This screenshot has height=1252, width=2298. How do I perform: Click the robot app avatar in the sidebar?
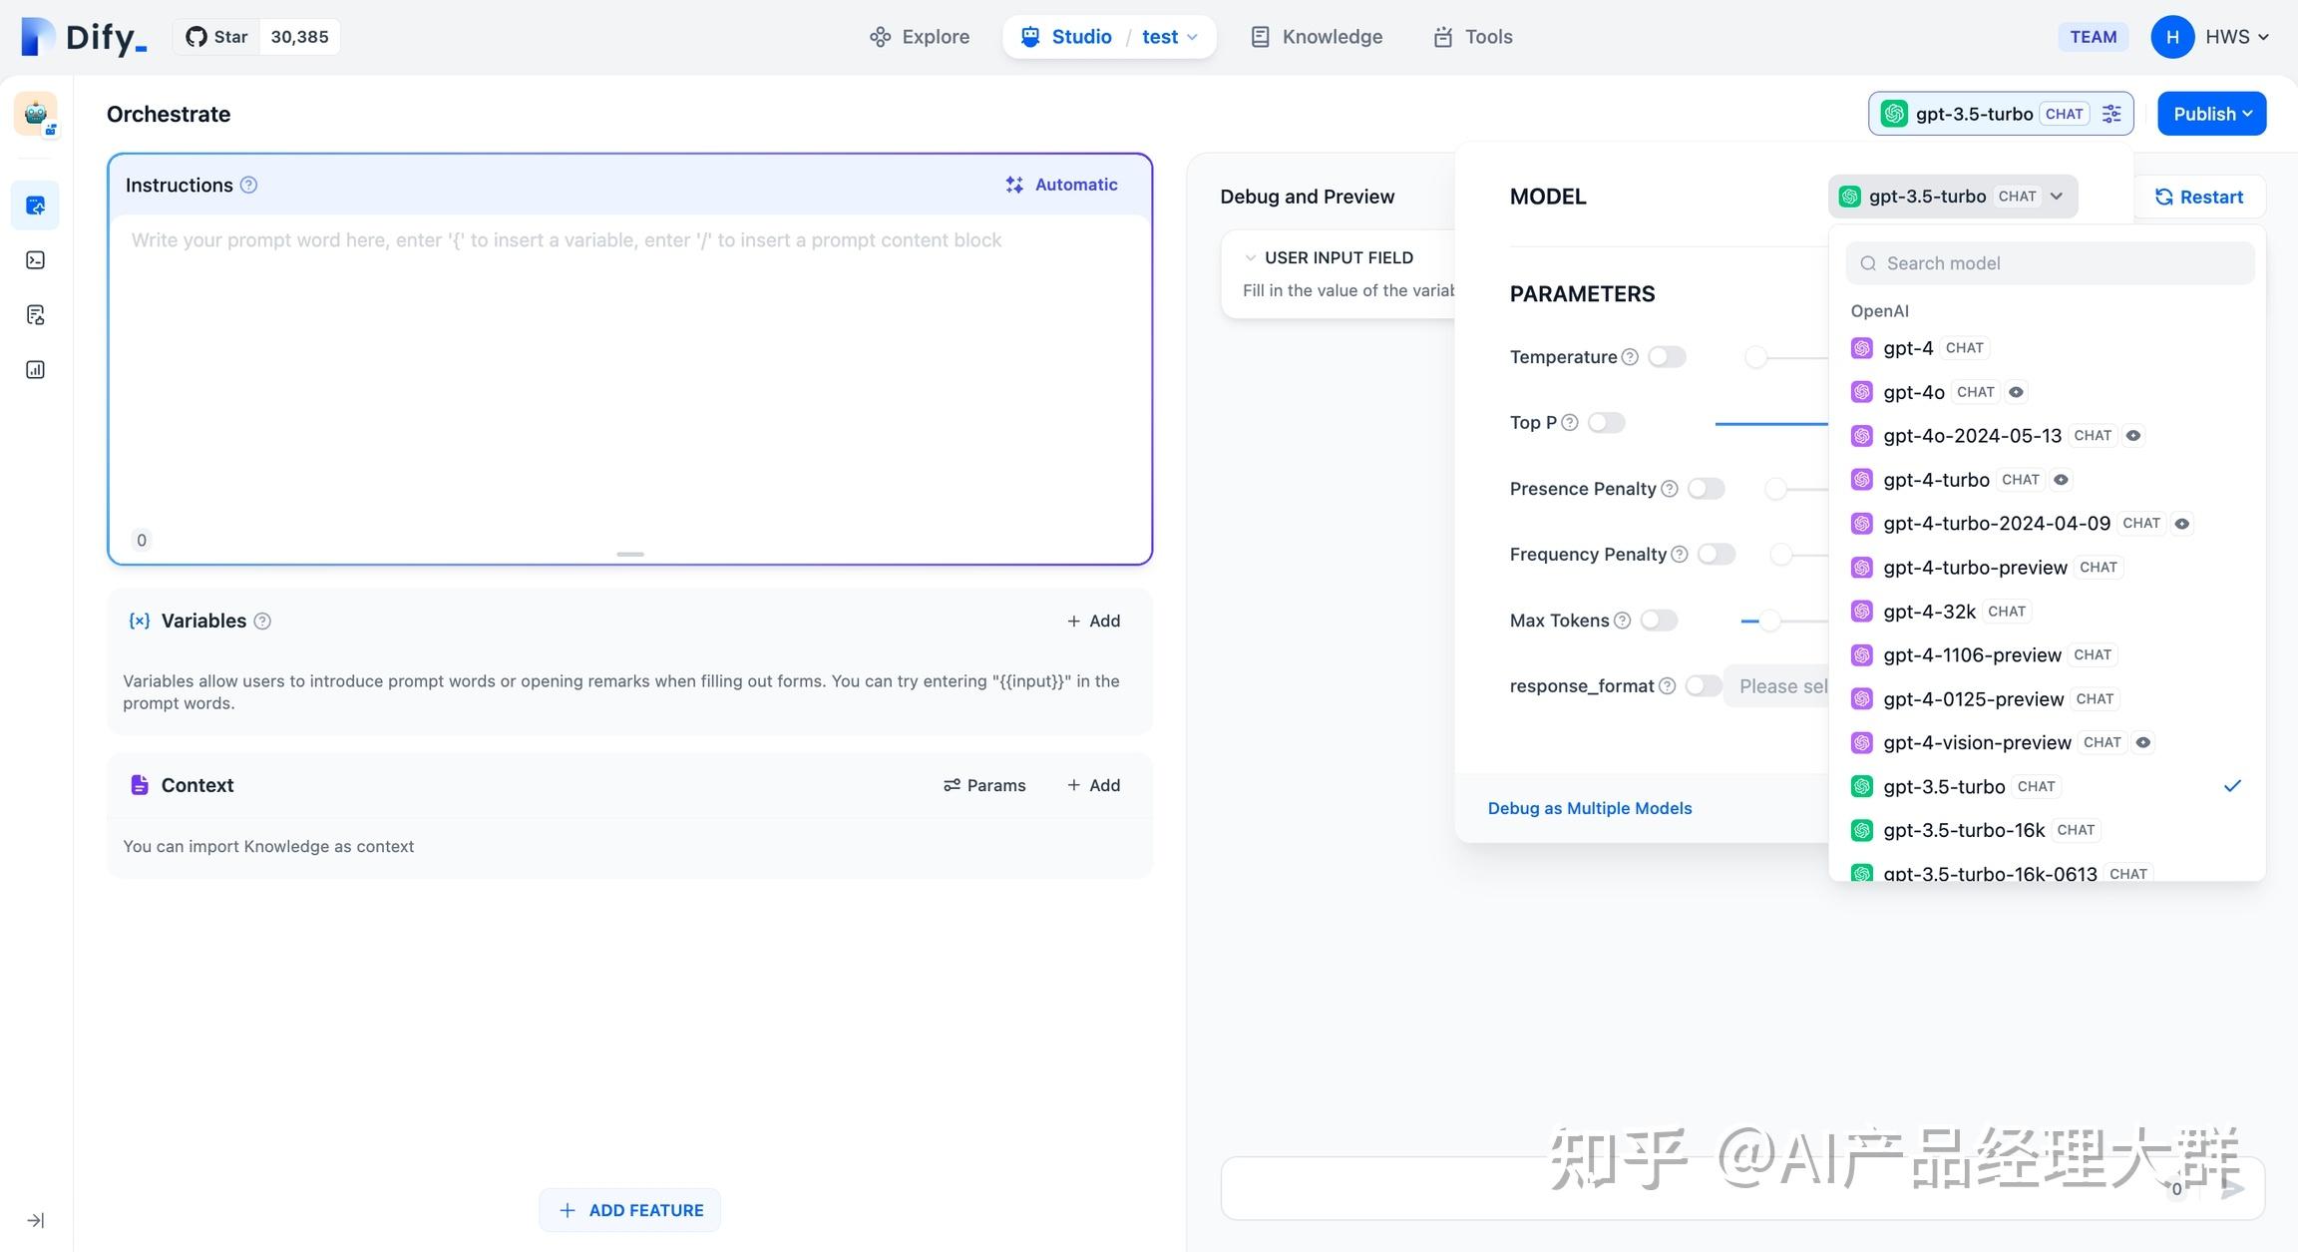click(36, 113)
